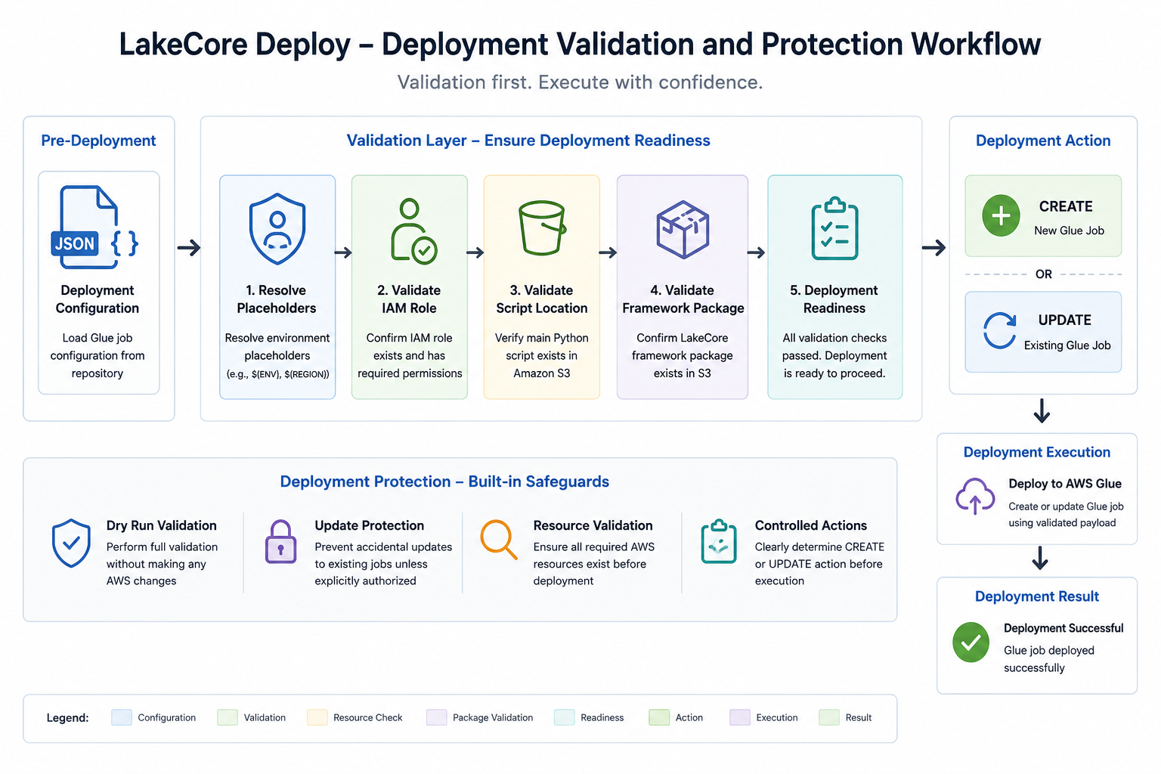Click the 'Deployment Action' section title
The width and height of the screenshot is (1161, 774).
tap(1043, 141)
